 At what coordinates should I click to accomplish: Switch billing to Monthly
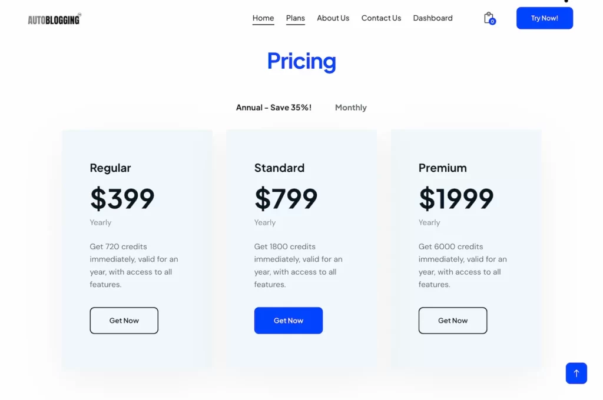pos(350,107)
